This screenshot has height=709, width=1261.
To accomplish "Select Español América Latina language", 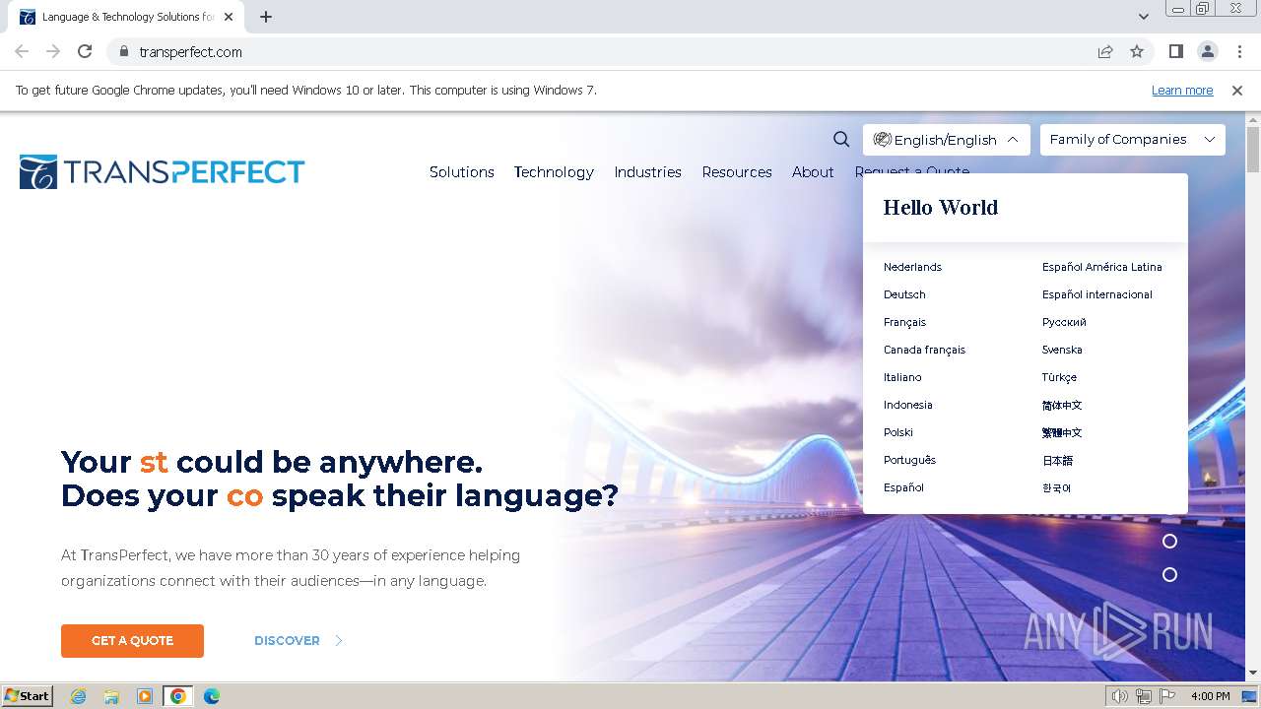I will pyautogui.click(x=1102, y=267).
